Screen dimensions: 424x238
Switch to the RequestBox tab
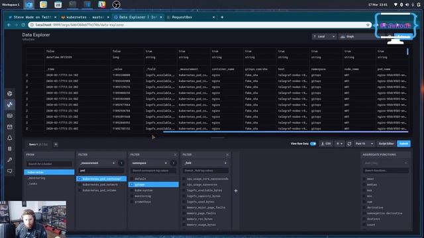(x=190, y=17)
